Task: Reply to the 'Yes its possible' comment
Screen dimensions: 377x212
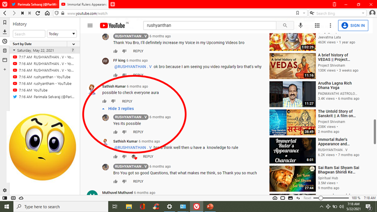Action: click(138, 132)
